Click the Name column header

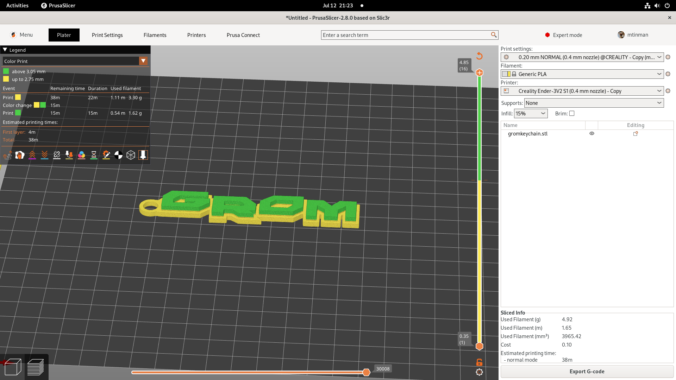[x=543, y=125]
